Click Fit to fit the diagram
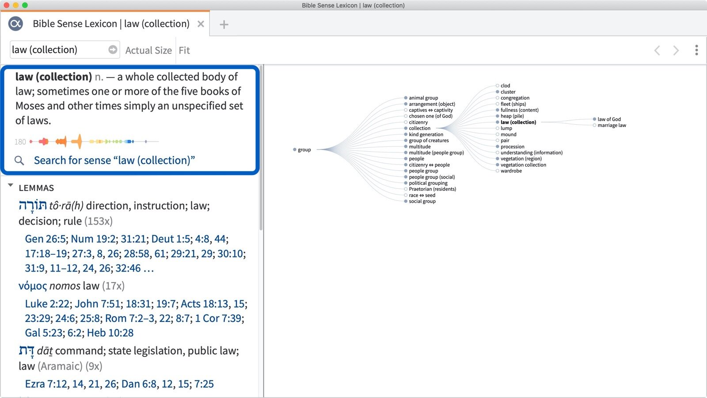The width and height of the screenshot is (707, 398). click(x=184, y=50)
